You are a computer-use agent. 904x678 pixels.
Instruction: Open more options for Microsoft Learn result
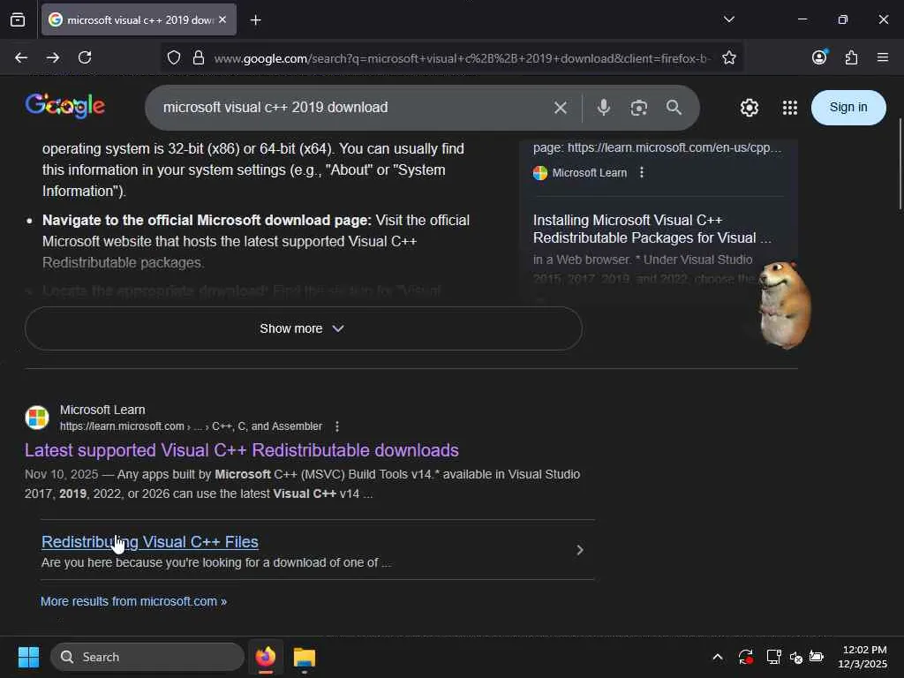(x=337, y=426)
